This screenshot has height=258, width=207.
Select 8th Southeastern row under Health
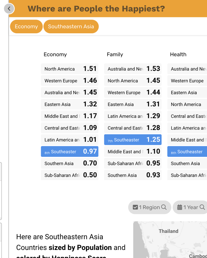[187, 151]
